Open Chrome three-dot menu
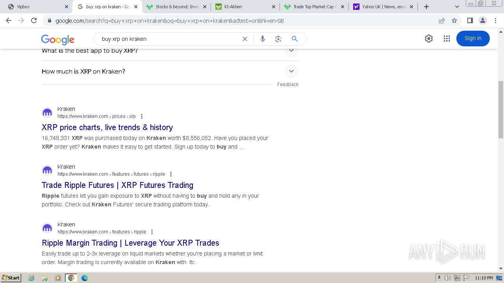The width and height of the screenshot is (504, 283). click(495, 20)
